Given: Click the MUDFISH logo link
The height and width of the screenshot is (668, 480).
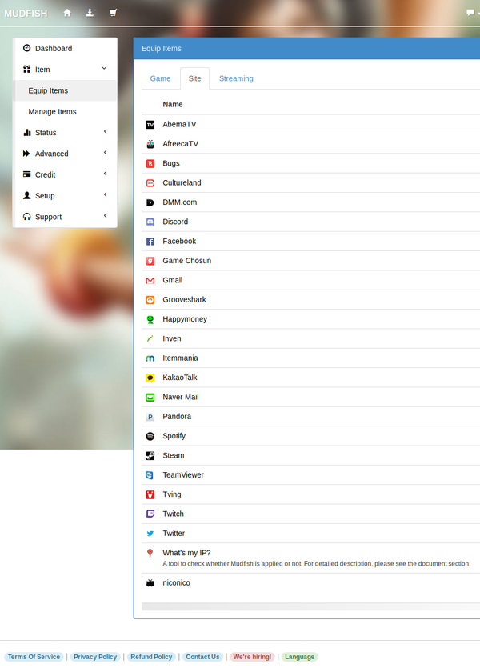Looking at the screenshot, I should 26,14.
